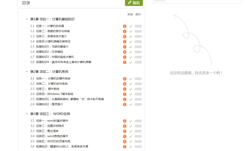Click green checkmark on section 2.6
245x151 pixels.
coord(130,105)
